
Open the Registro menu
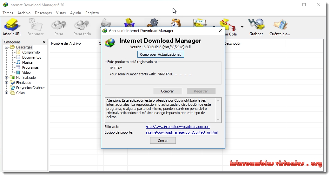coord(92,13)
